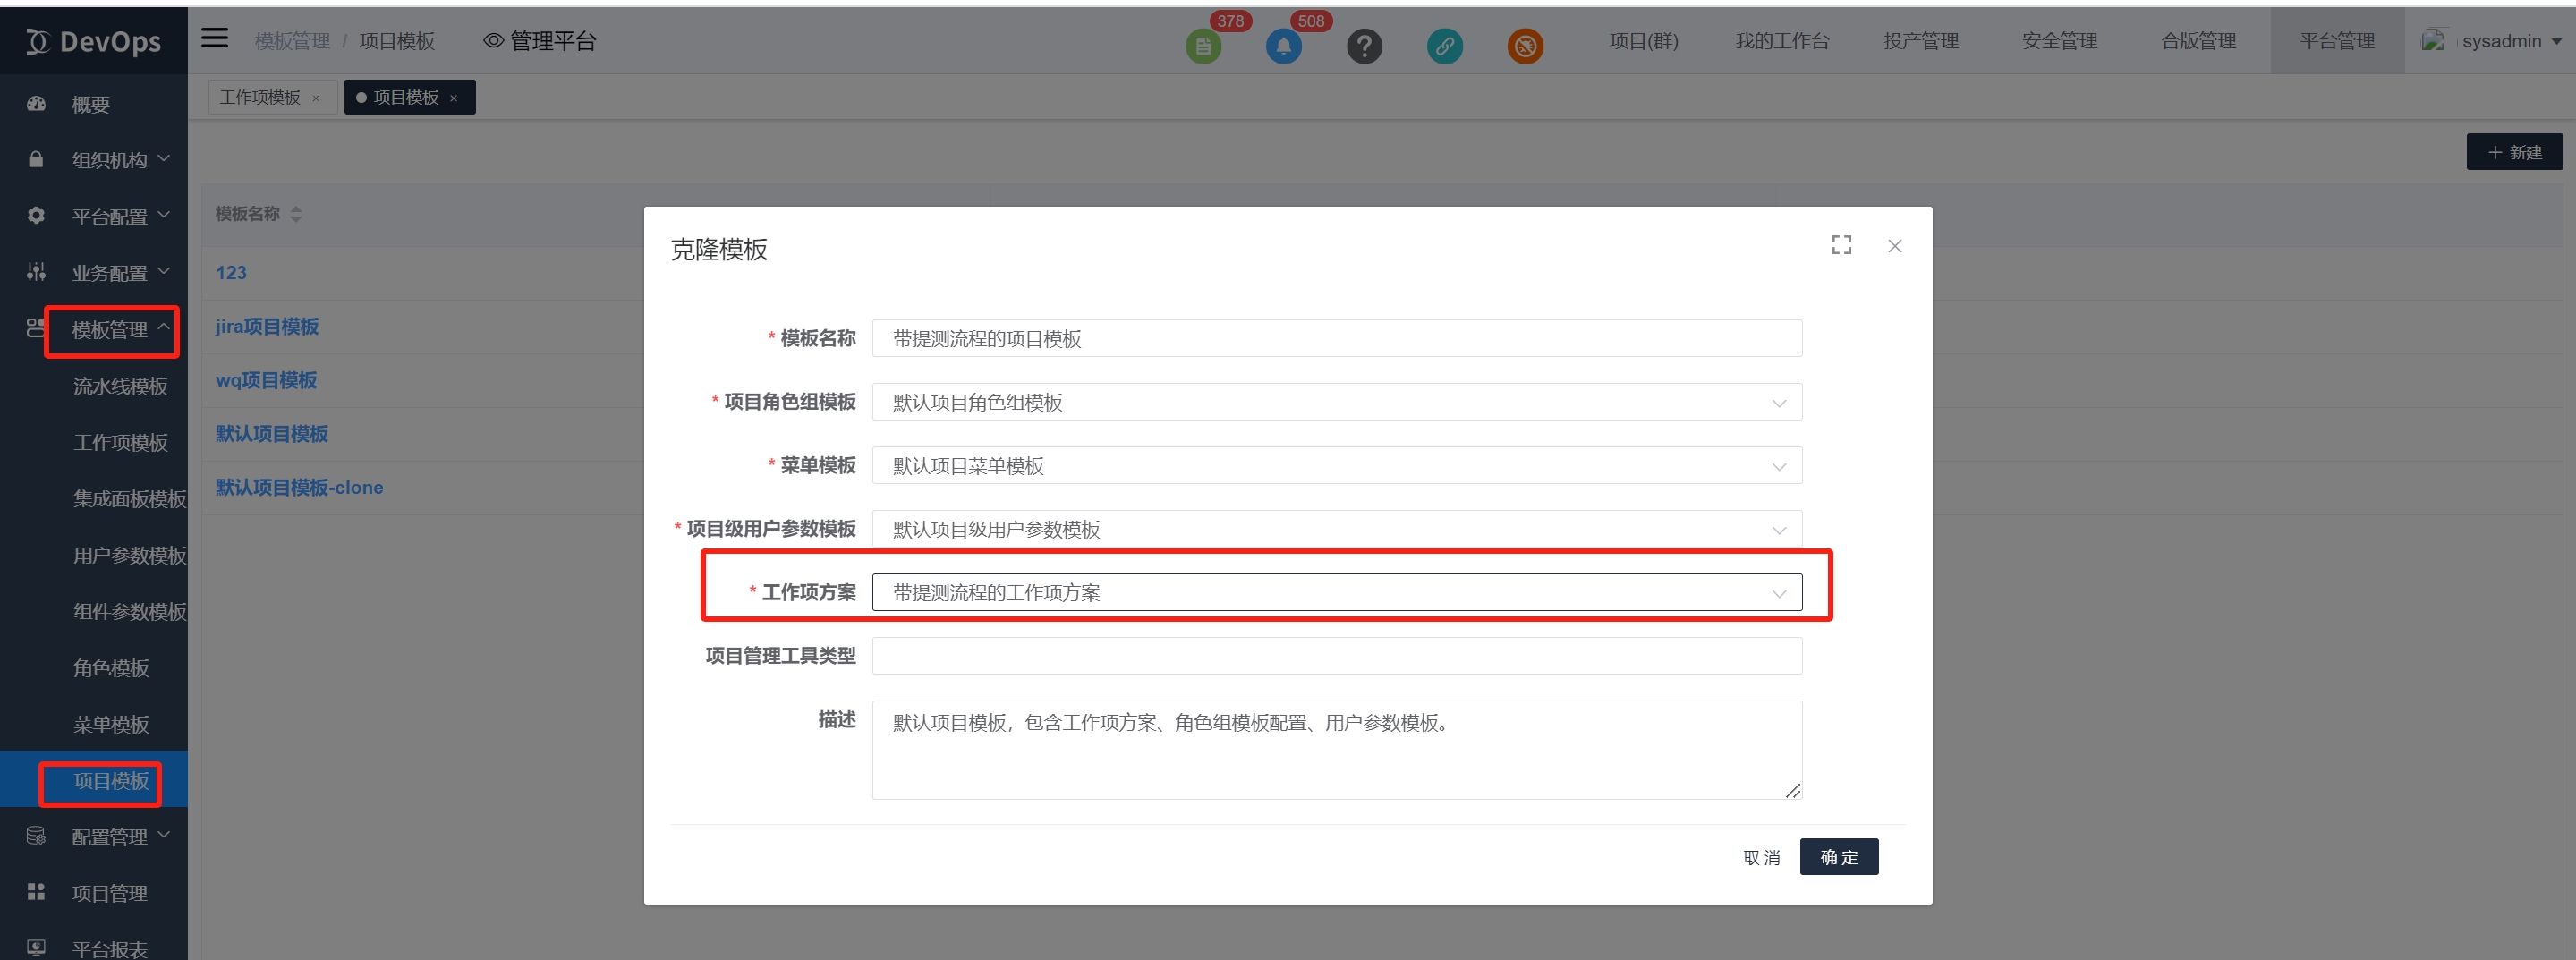The image size is (2576, 960).
Task: Sort by 模板名称 column arrows
Action: click(296, 214)
